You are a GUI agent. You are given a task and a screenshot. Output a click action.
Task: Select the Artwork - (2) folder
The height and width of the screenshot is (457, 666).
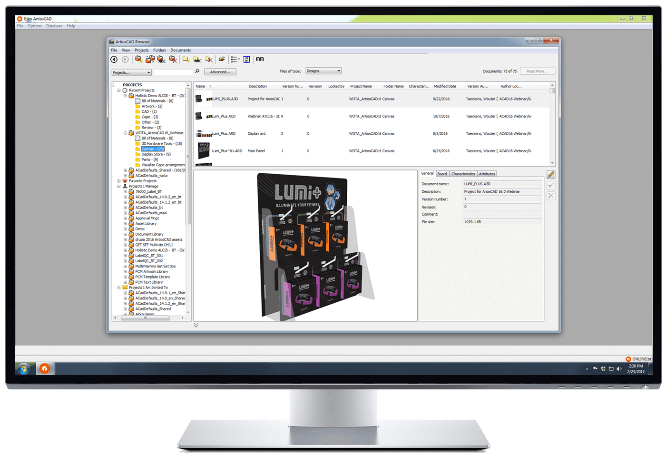pyautogui.click(x=152, y=106)
